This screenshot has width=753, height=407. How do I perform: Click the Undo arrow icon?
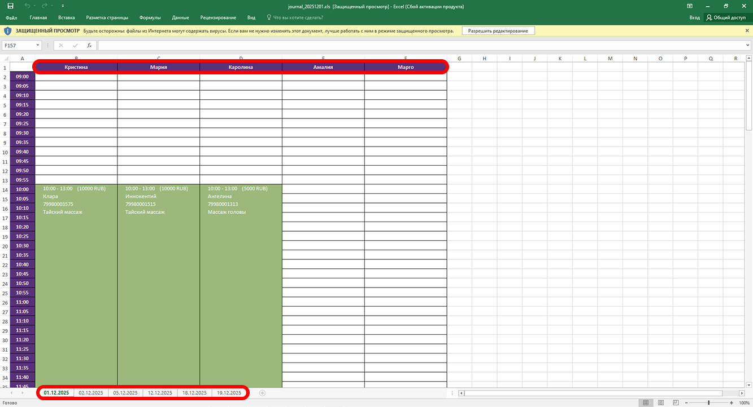point(29,6)
